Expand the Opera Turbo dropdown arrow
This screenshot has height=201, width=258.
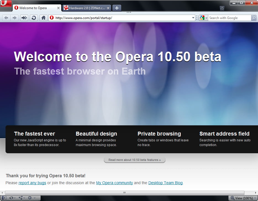click(x=35, y=198)
